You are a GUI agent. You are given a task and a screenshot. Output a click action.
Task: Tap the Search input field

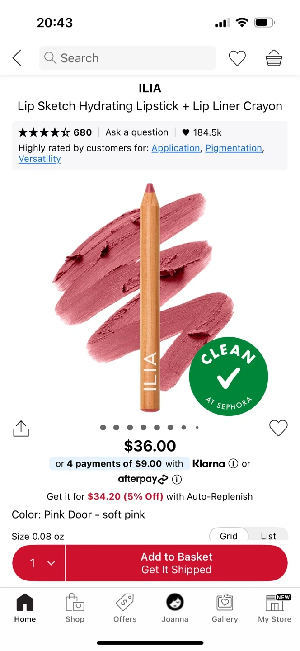tap(127, 58)
